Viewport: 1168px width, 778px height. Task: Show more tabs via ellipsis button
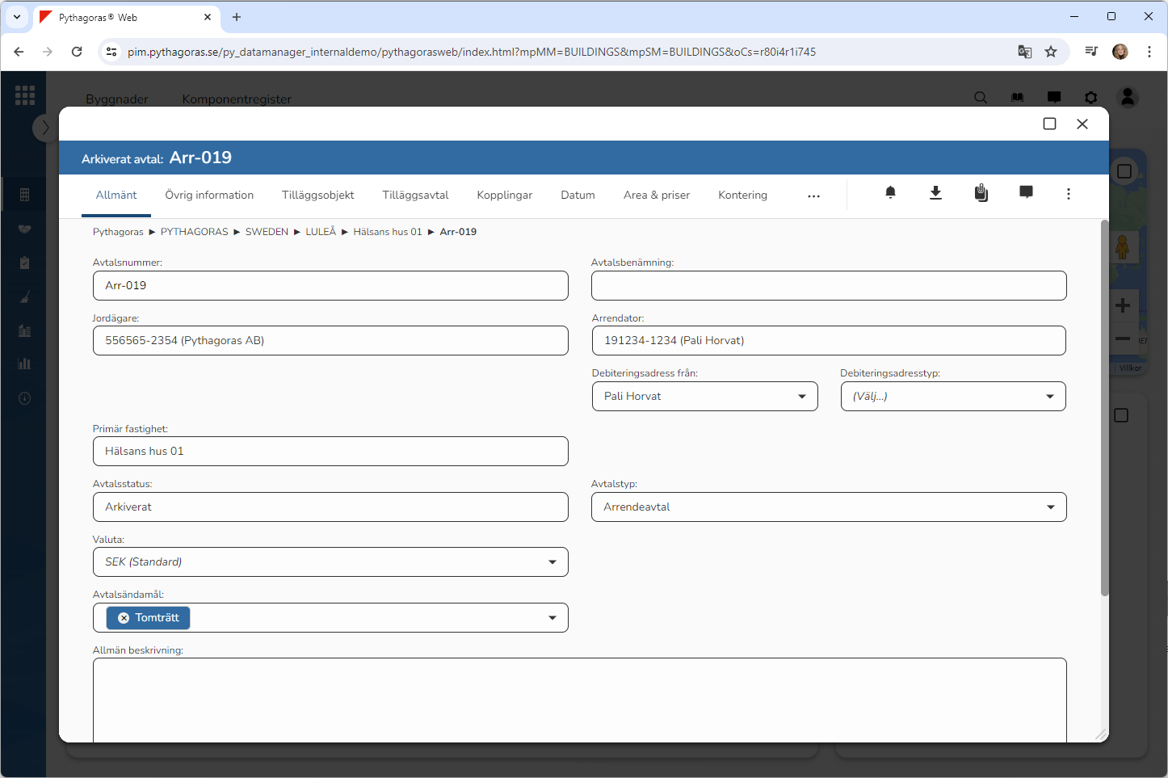click(x=813, y=196)
